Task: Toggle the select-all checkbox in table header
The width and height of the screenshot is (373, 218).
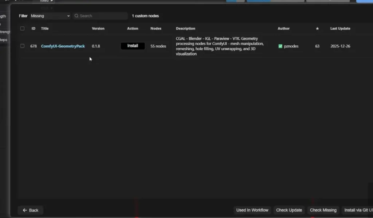Action: (22, 28)
